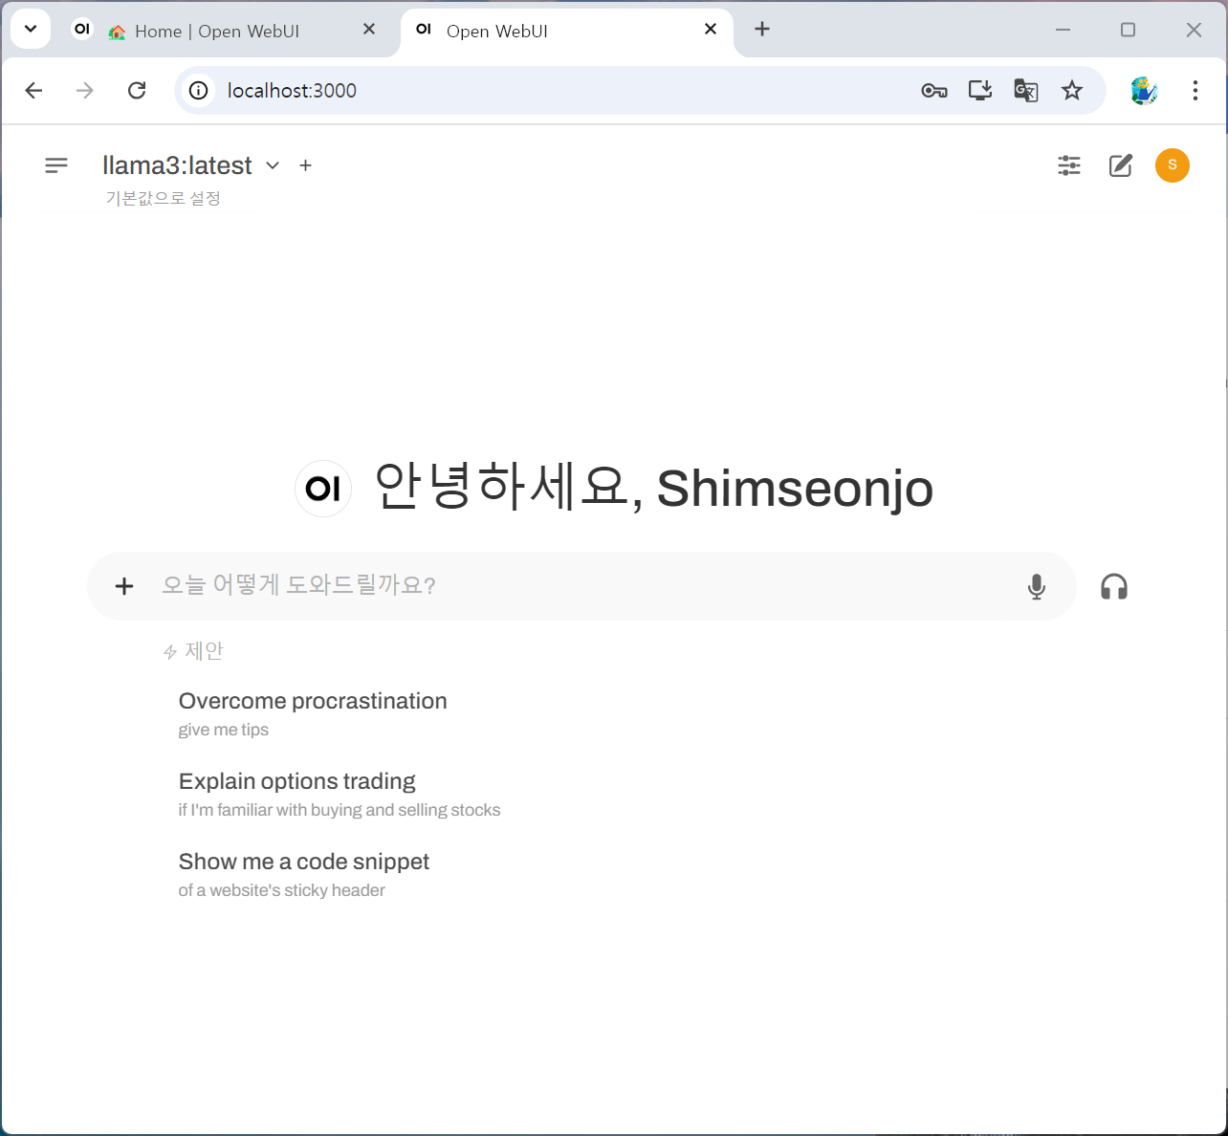Viewport: 1228px width, 1136px height.
Task: Install app via address bar icon
Action: pos(980,91)
